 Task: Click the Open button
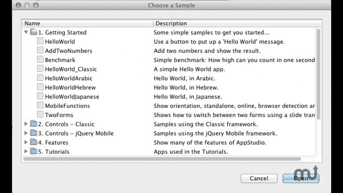[x=301, y=178]
